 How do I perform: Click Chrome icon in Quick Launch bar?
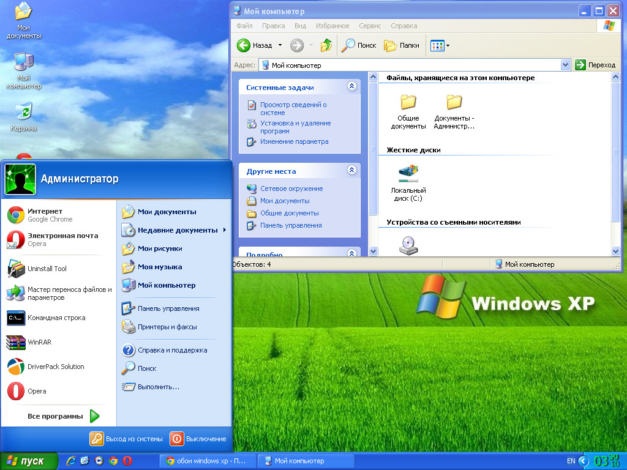point(113,461)
